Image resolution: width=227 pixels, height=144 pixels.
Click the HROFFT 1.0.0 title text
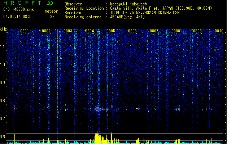tap(28, 3)
